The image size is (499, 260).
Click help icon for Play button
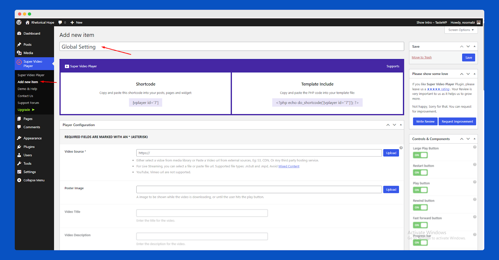(x=475, y=182)
